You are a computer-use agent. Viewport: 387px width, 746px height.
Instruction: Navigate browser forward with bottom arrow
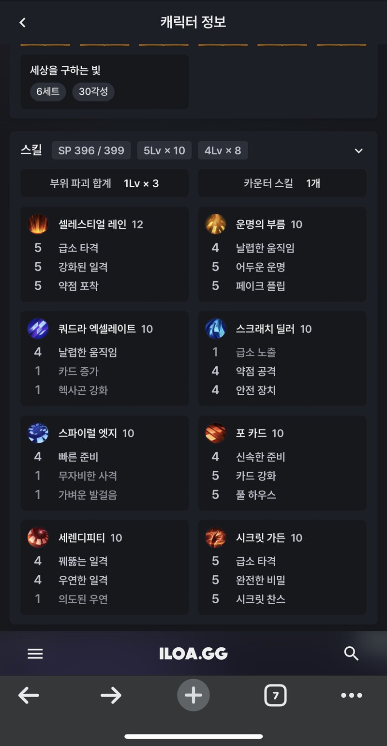[x=111, y=696]
